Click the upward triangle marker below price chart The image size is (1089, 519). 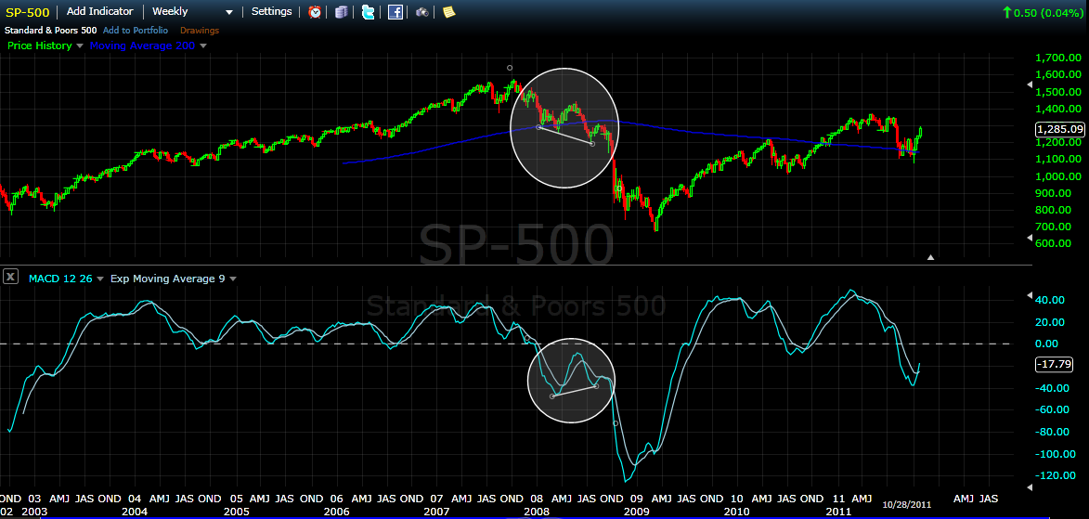[x=930, y=257]
